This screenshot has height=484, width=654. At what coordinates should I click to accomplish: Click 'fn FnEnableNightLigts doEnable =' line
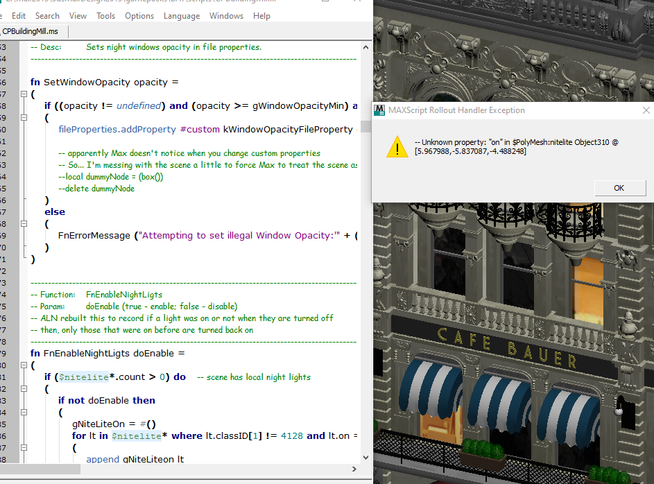click(107, 354)
